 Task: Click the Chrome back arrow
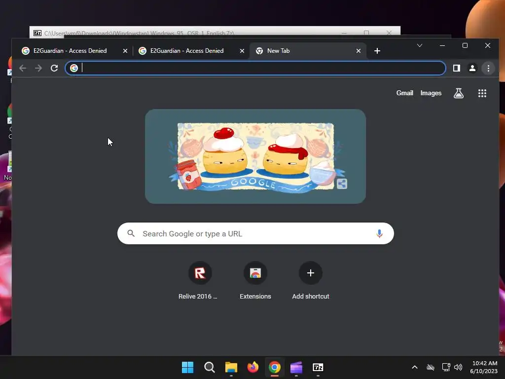point(23,68)
